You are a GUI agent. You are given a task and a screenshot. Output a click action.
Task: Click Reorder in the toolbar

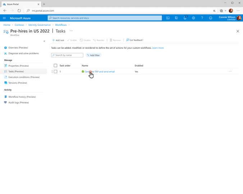pyautogui.click(x=98, y=40)
